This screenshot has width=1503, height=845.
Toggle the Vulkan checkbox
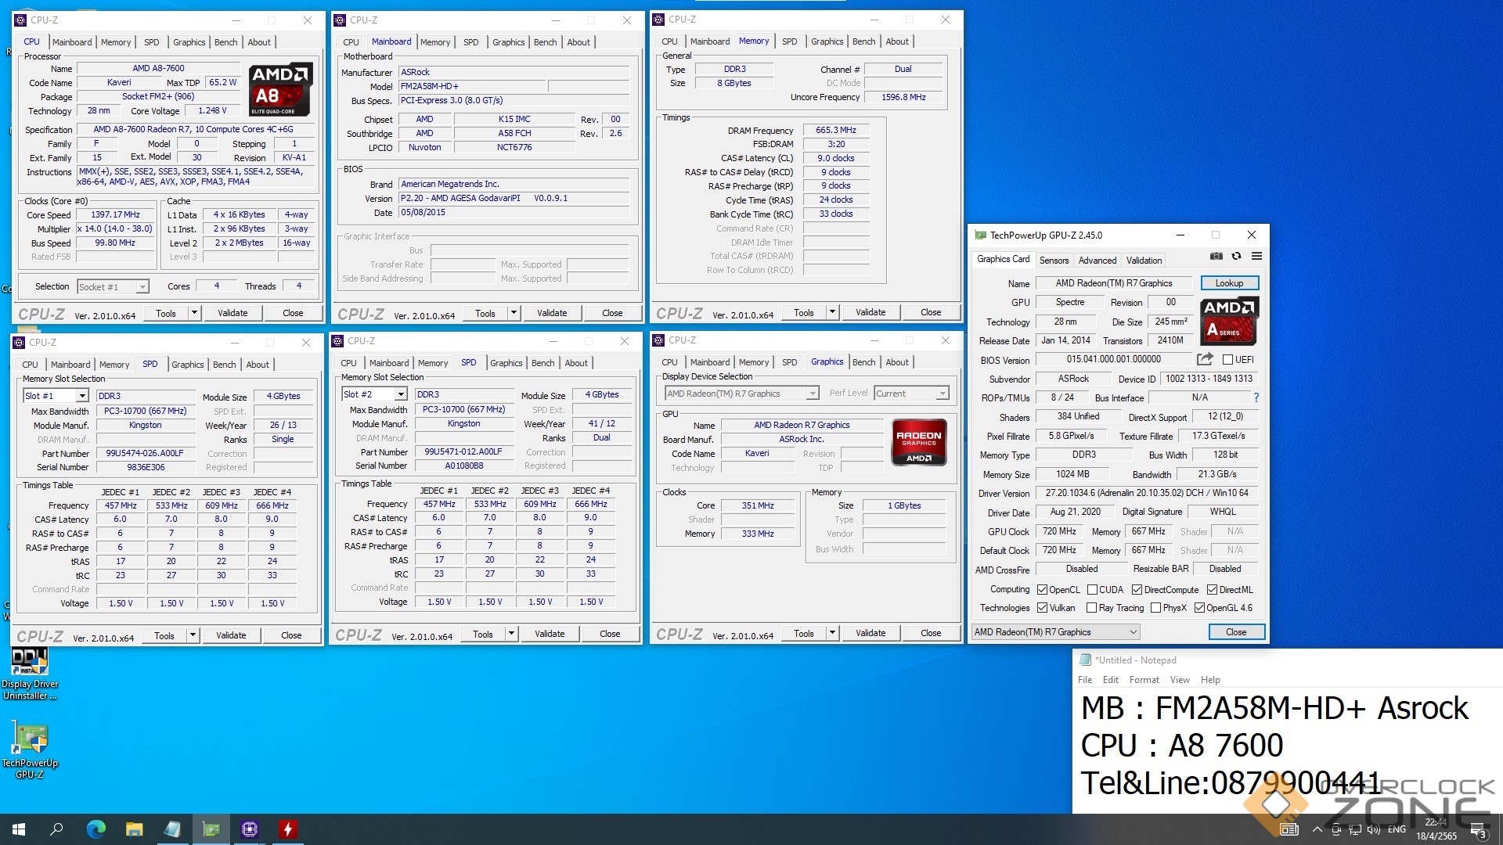1042,608
